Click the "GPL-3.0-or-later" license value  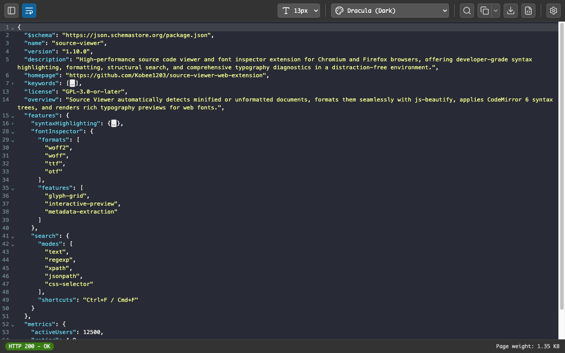point(93,91)
